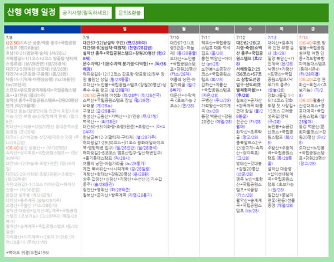Select the 월 Monday column header
Viewport: 334px width, 262px height.
tap(184, 29)
